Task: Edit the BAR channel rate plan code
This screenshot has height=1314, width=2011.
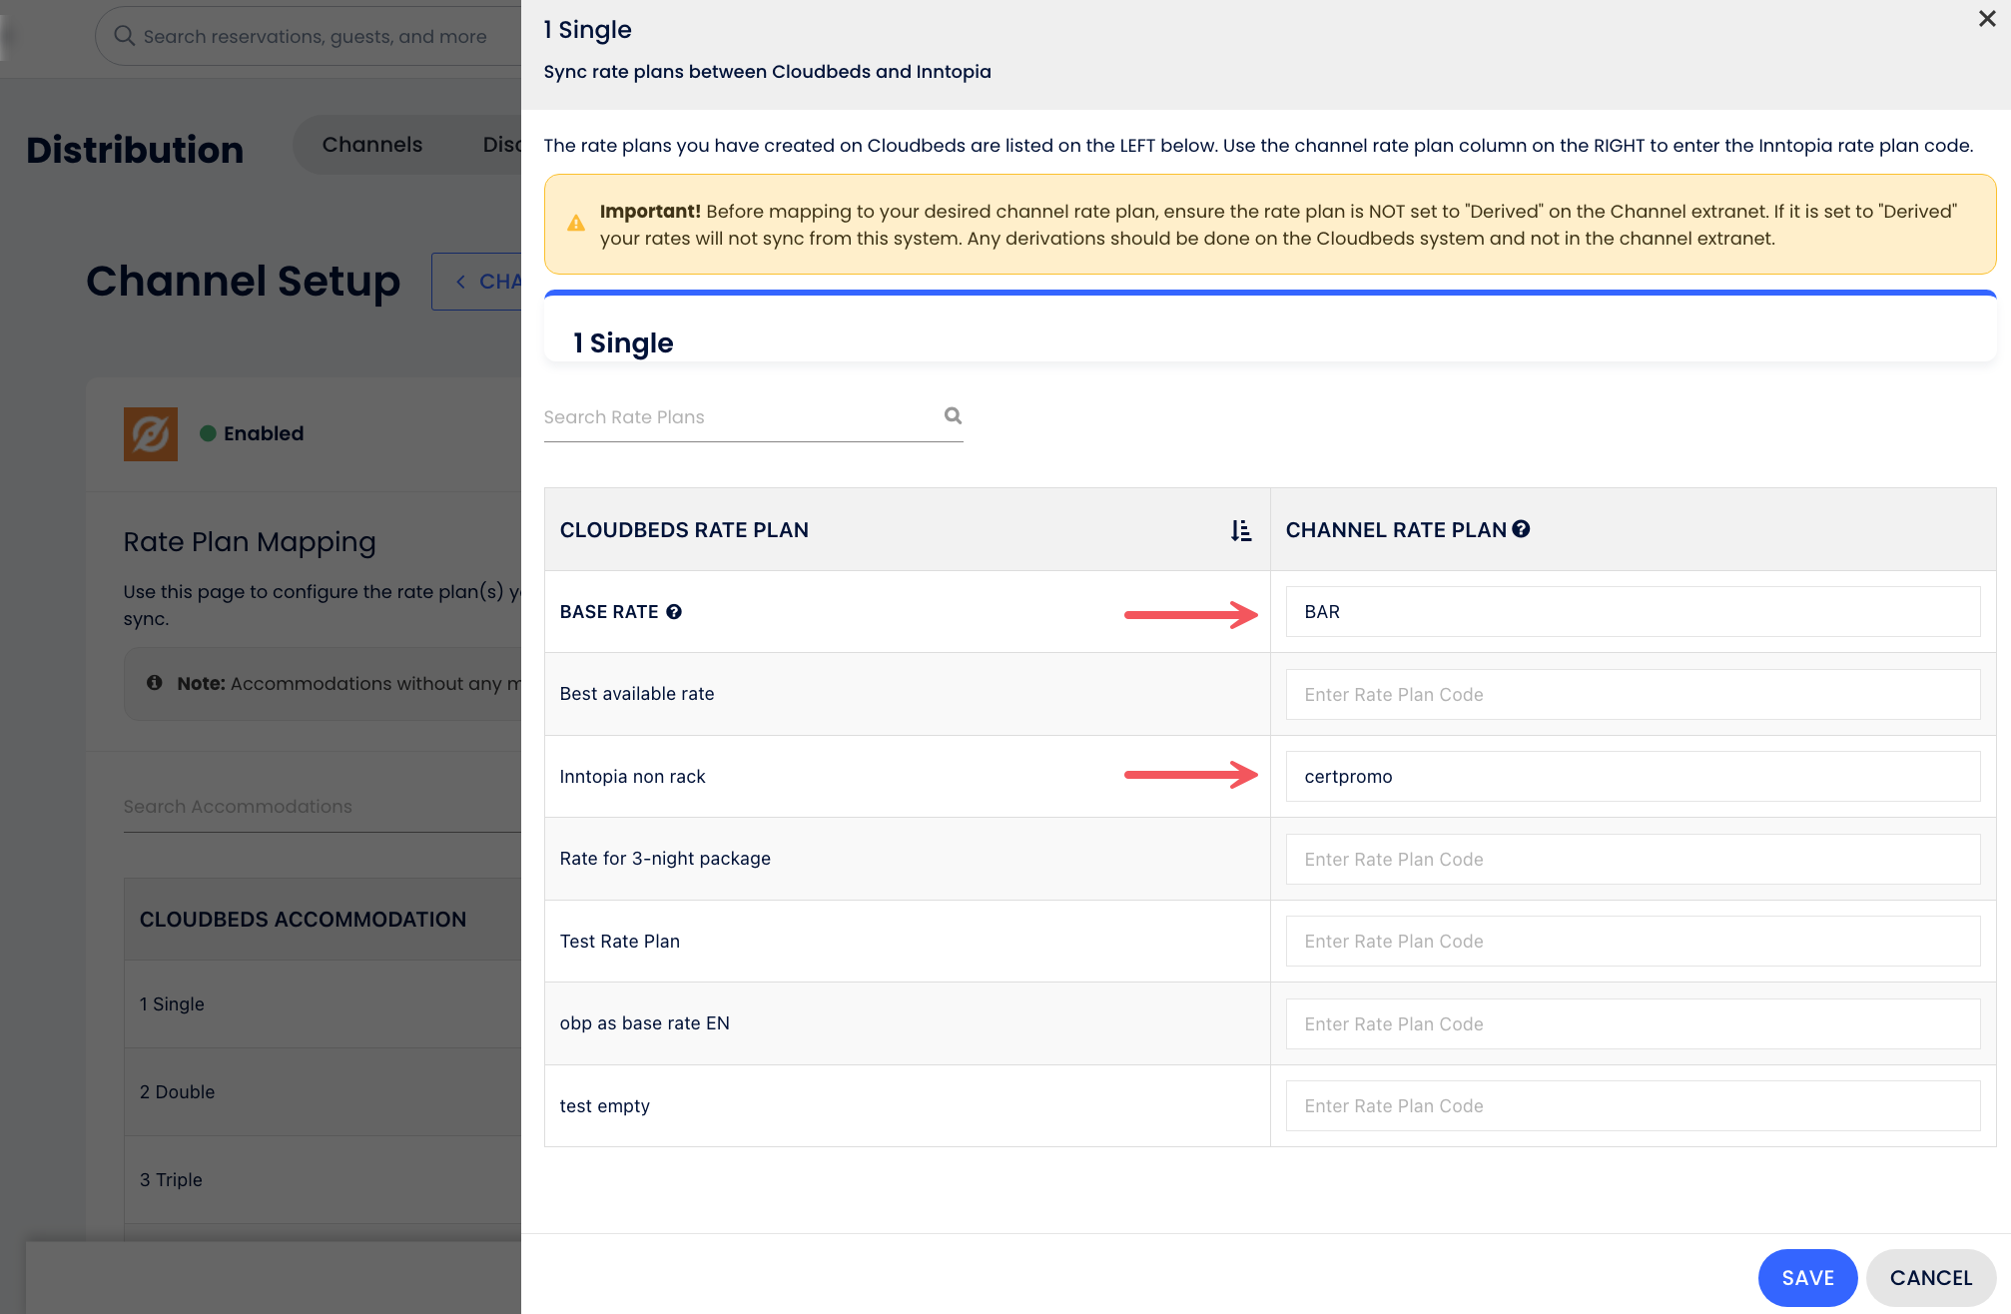Action: 1633,612
